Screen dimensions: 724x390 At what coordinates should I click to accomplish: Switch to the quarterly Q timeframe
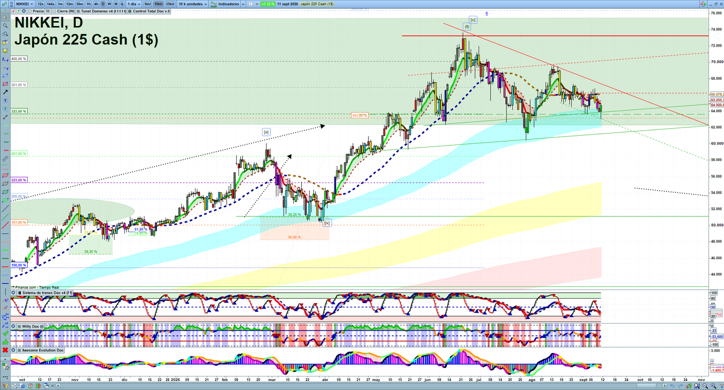pyautogui.click(x=122, y=4)
